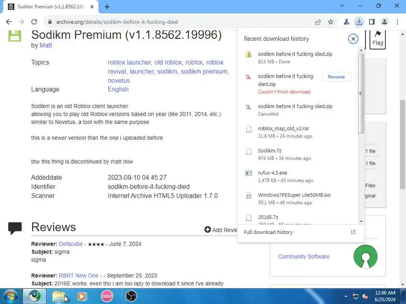Open the Community Software collection link
406x304 pixels.
click(x=304, y=256)
